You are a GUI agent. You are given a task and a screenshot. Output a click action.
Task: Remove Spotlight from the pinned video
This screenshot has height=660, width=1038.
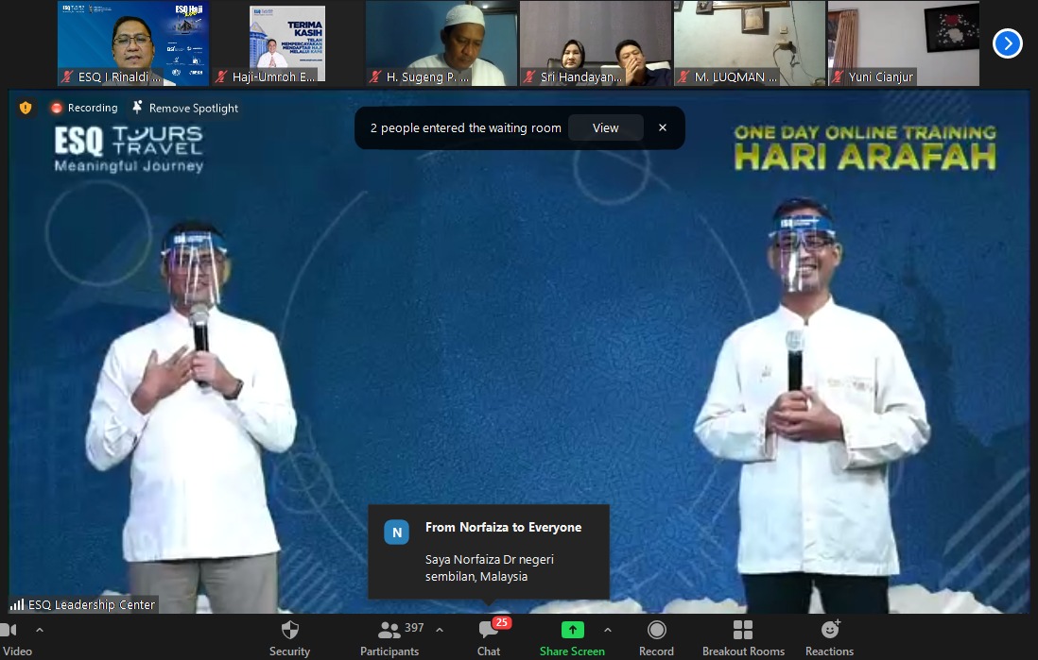(x=185, y=108)
